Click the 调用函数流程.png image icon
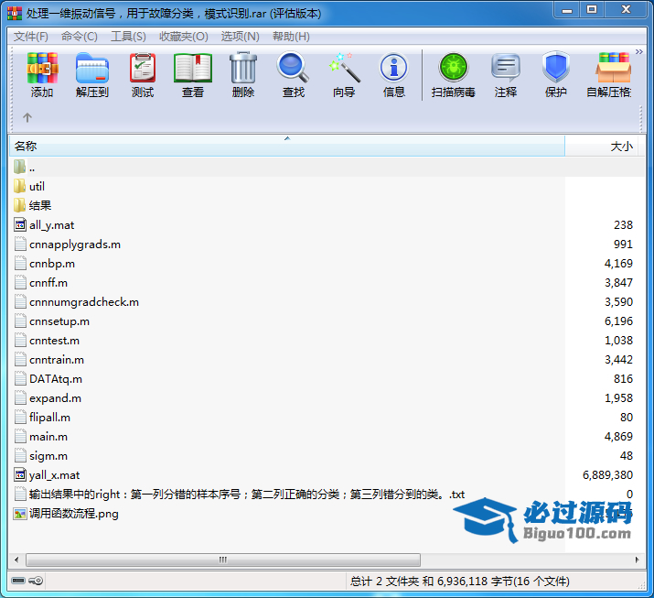This screenshot has height=598, width=654. click(x=20, y=513)
